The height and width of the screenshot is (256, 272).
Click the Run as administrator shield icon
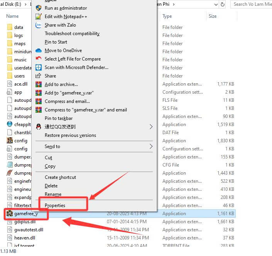point(38,8)
